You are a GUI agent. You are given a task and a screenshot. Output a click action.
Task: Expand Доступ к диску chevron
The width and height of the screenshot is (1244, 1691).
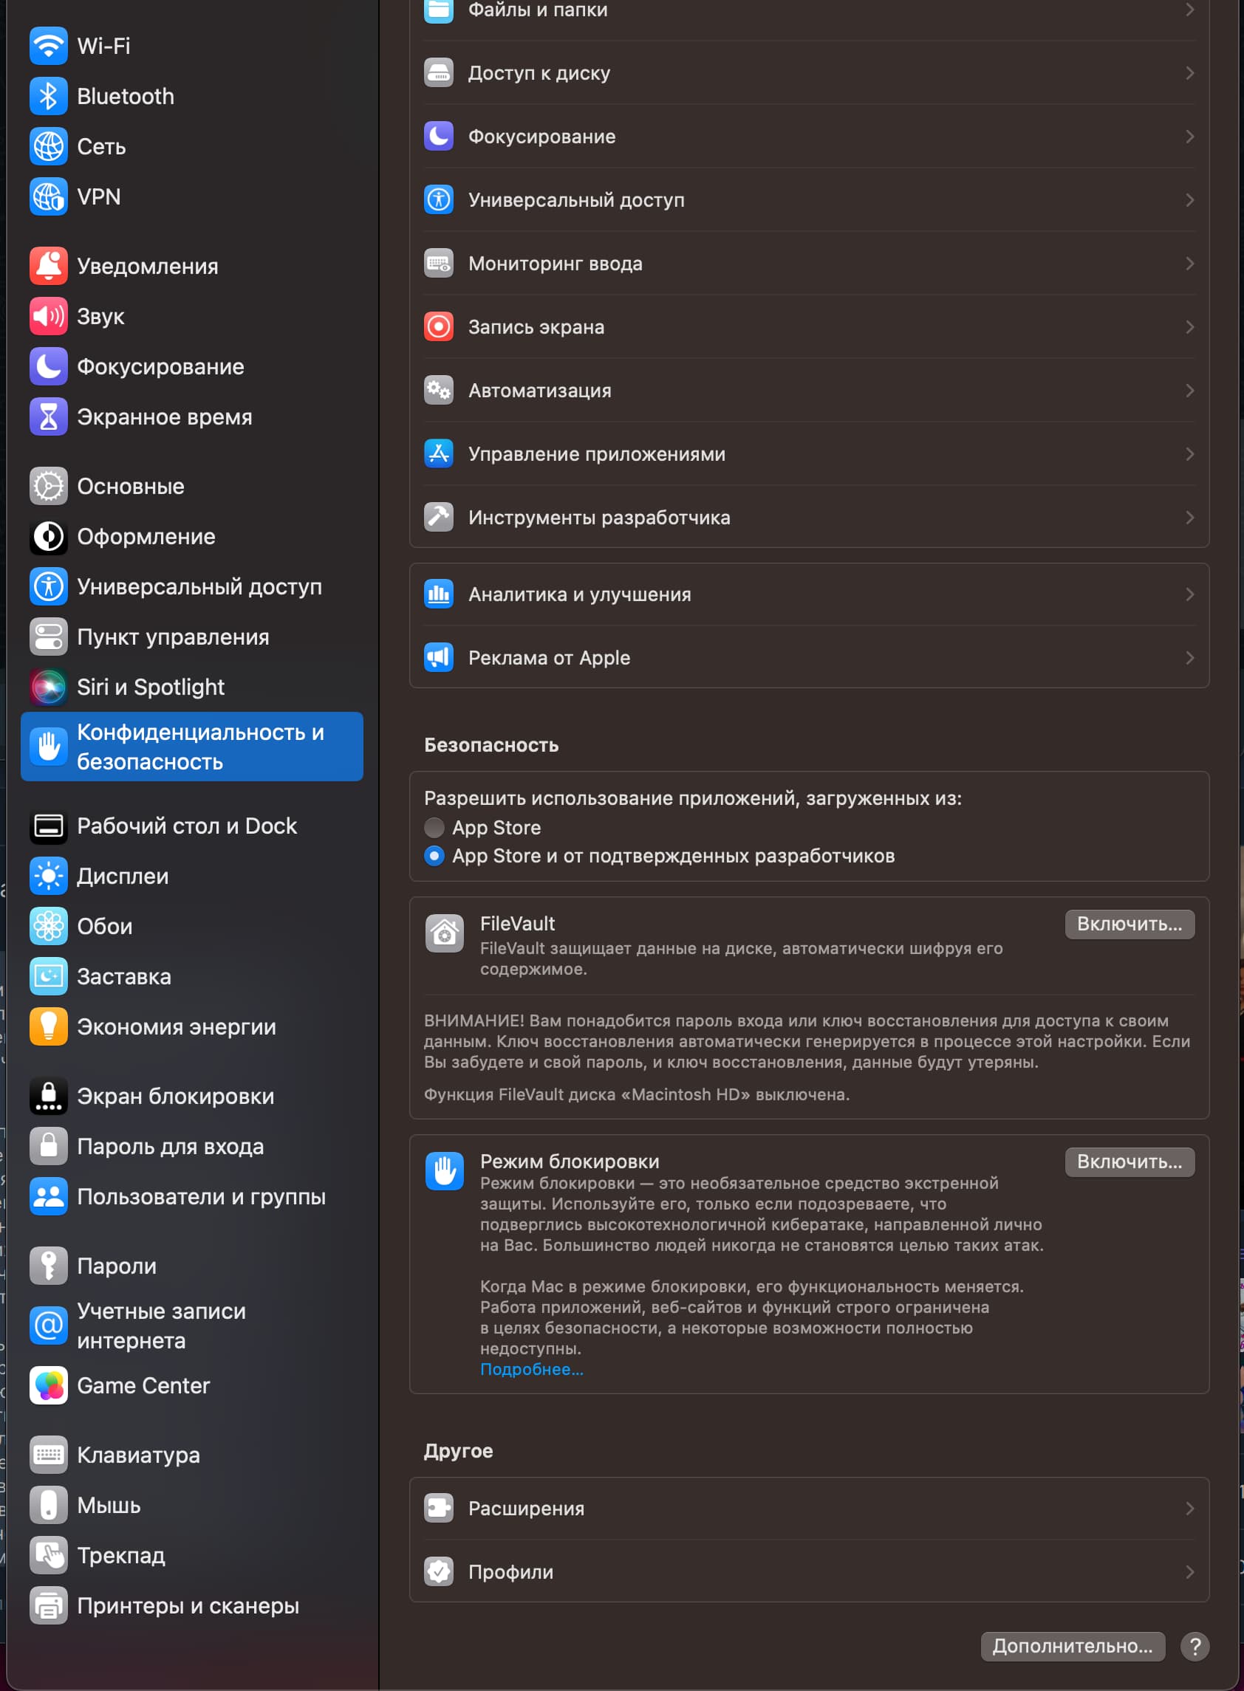[x=1189, y=73]
